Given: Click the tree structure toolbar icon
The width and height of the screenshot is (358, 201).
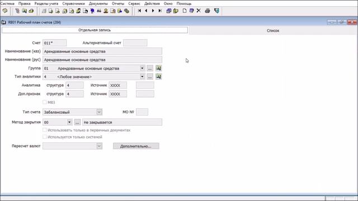Looking at the screenshot, I should pyautogui.click(x=17, y=11).
